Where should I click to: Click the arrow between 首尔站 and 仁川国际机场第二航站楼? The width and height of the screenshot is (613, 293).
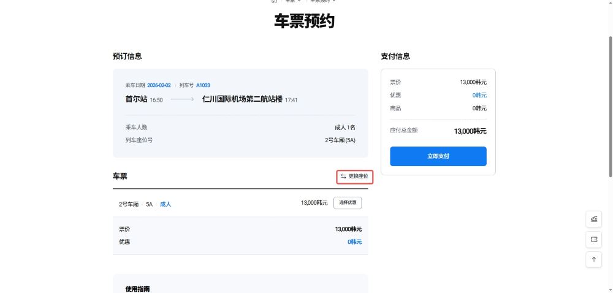point(182,99)
